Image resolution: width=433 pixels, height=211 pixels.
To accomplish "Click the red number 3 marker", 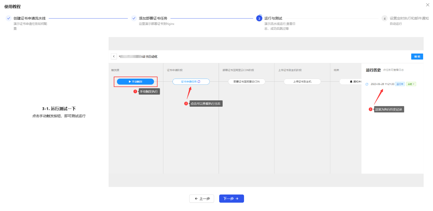I will pos(370,109).
